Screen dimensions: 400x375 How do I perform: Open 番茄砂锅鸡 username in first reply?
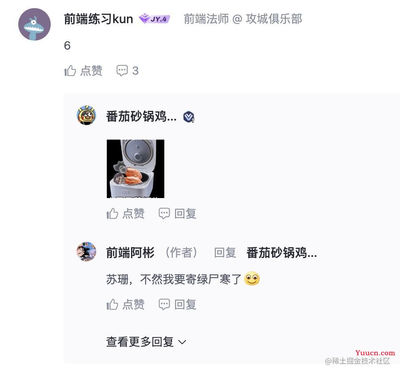click(141, 116)
